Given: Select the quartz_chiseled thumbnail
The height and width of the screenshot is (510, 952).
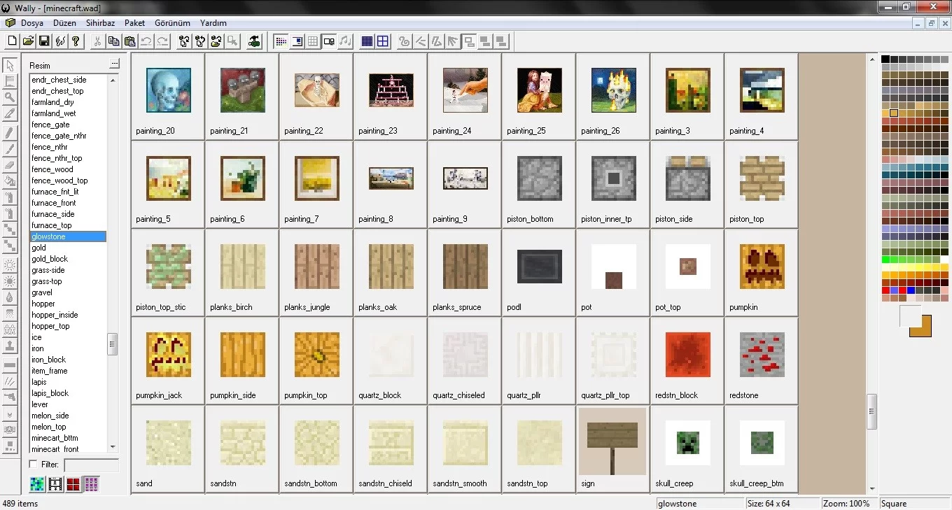Looking at the screenshot, I should pos(465,355).
